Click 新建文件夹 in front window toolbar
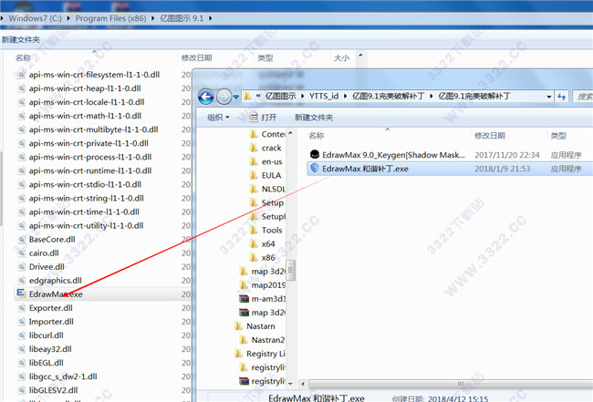593x402 pixels. [x=314, y=117]
